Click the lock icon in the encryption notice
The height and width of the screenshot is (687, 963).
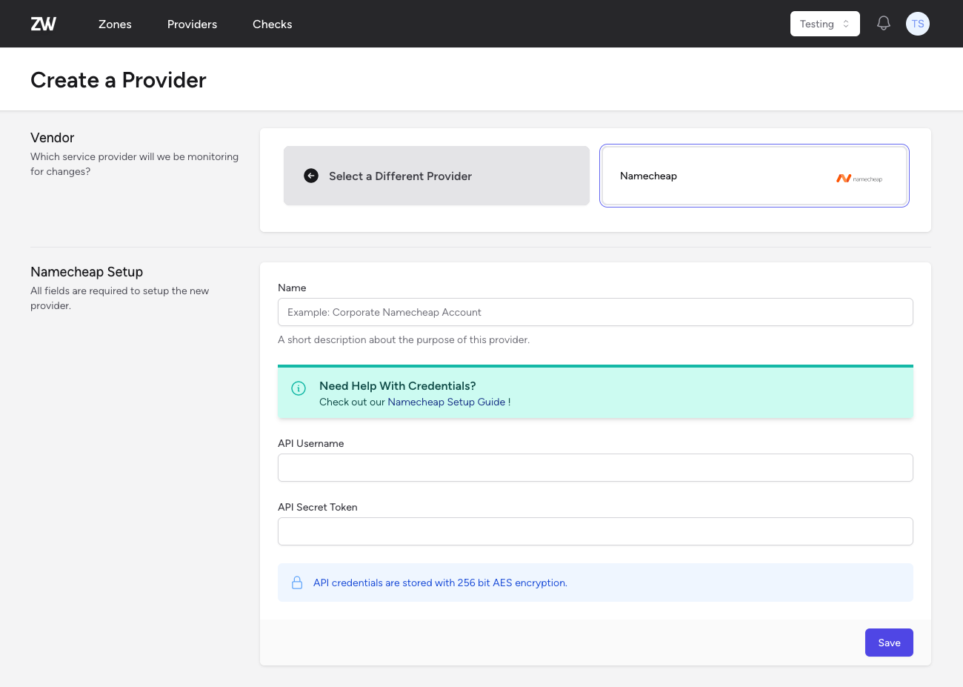tap(297, 583)
